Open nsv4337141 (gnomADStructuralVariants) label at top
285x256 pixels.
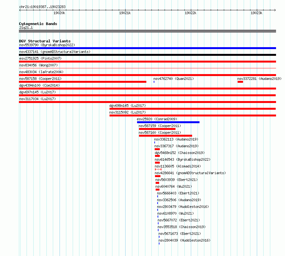pyautogui.click(x=55, y=52)
